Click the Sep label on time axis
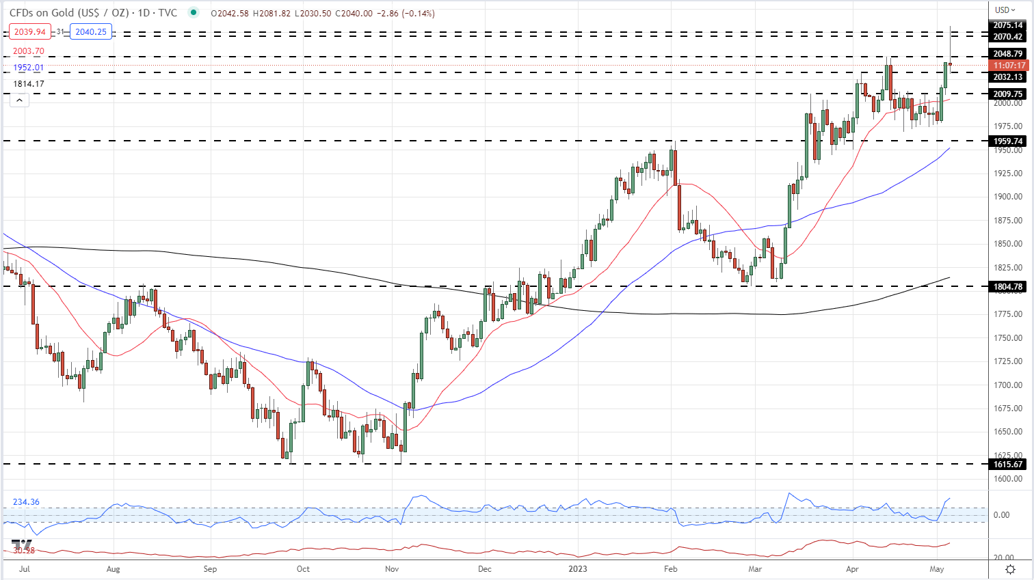The height and width of the screenshot is (580, 1034). (210, 568)
